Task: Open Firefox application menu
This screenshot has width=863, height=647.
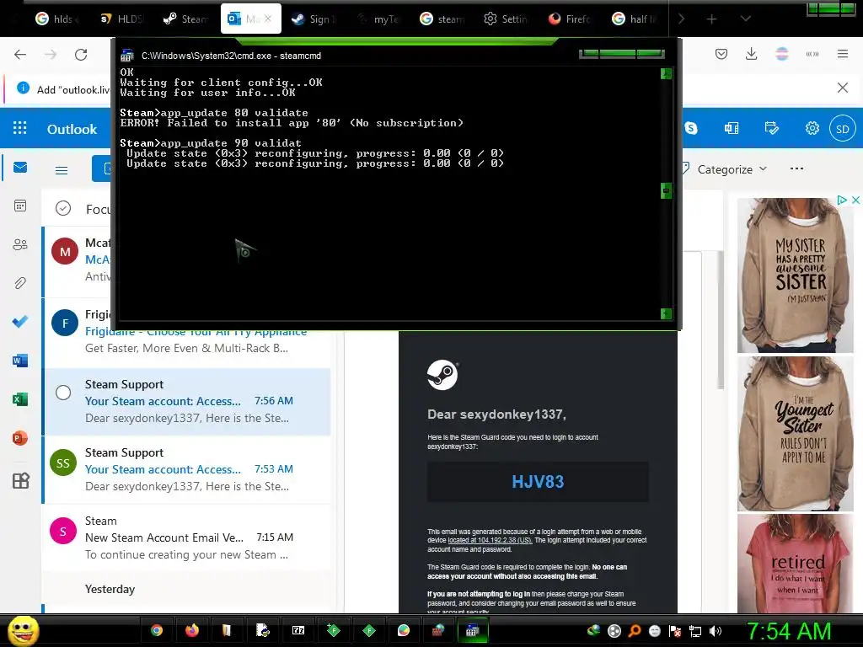Action: pyautogui.click(x=843, y=54)
